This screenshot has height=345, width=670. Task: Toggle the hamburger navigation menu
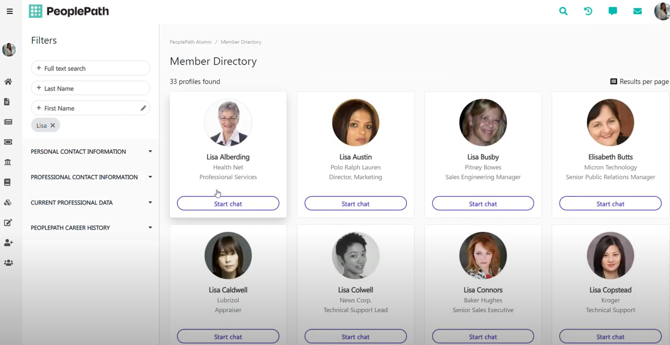click(10, 11)
